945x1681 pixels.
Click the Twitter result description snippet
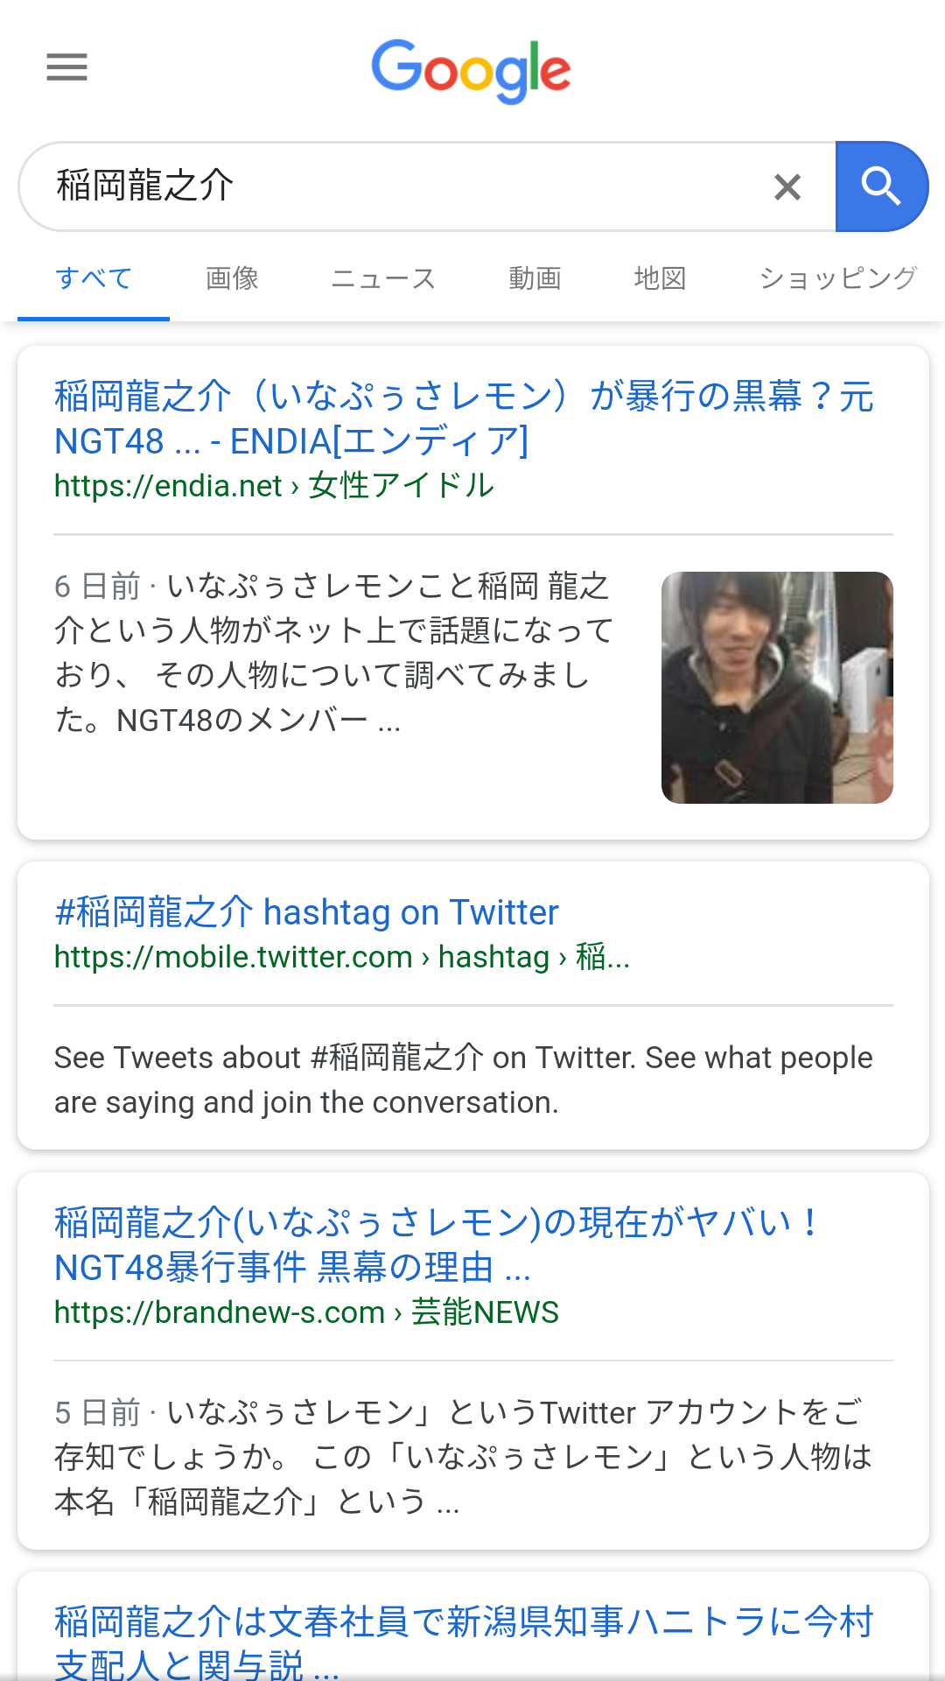point(464,1080)
